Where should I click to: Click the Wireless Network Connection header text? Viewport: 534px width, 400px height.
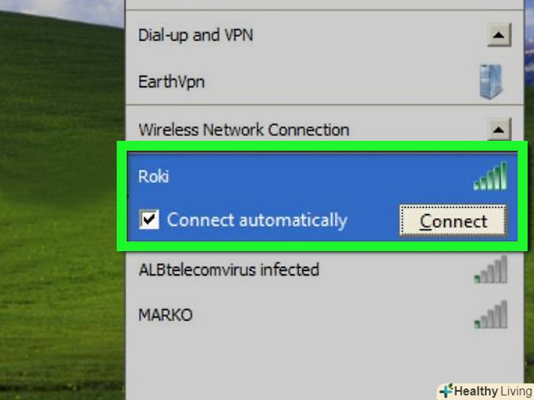coord(244,130)
